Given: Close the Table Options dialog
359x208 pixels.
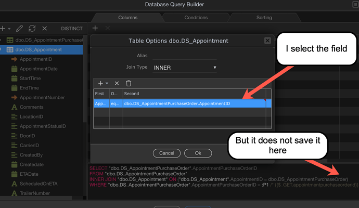Looking at the screenshot, I should point(267,41).
